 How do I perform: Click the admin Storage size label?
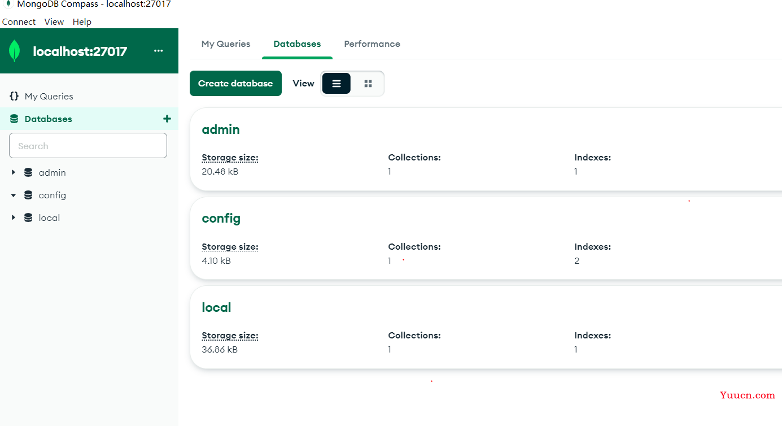[230, 158]
